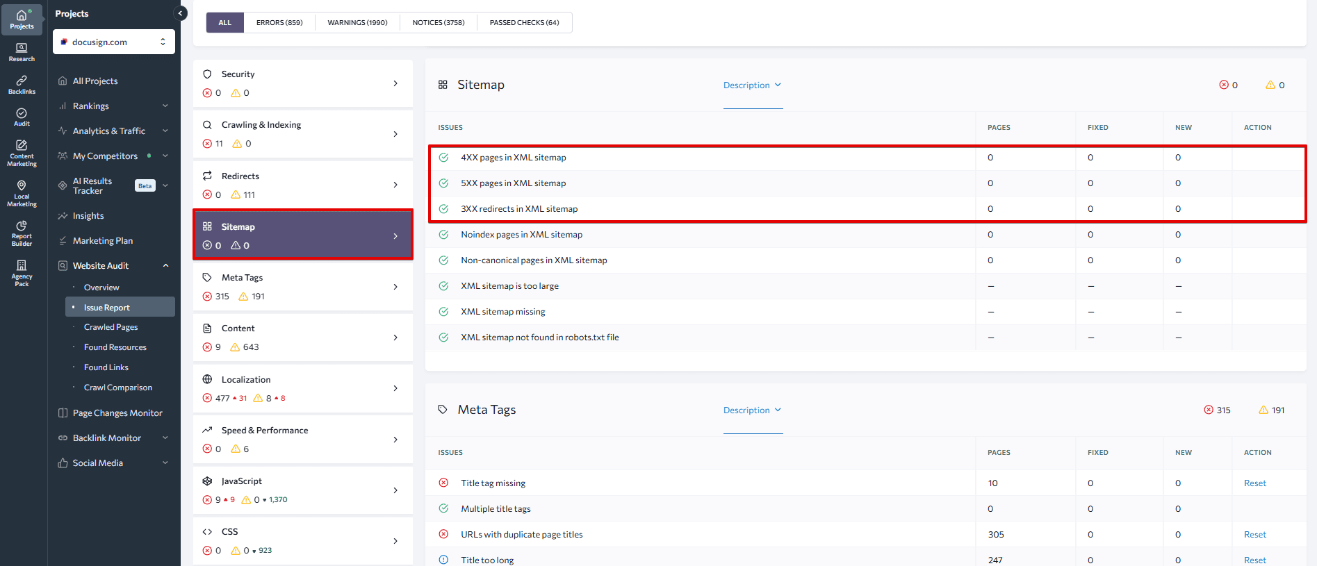This screenshot has height=566, width=1317.
Task: Select the Passed Checks (64) tab
Action: (x=524, y=23)
